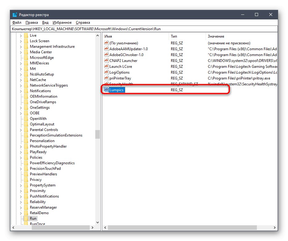Click the values pane scroll right arrow

(x=275, y=227)
